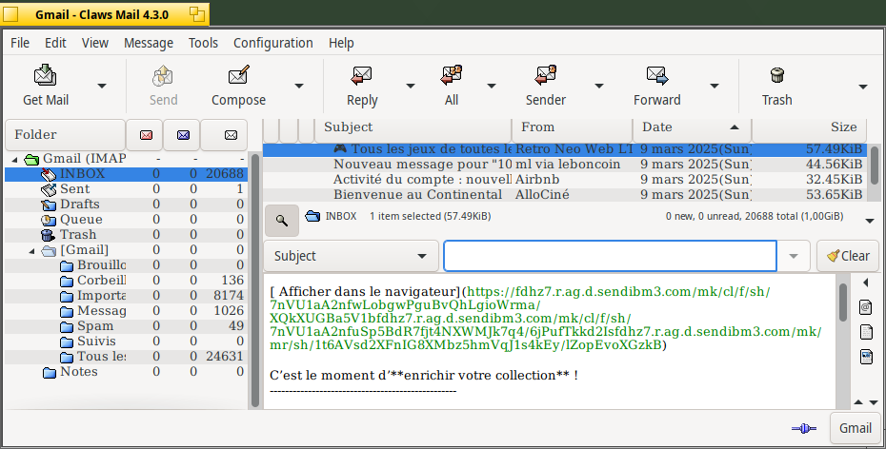Sort messages by Size column
The height and width of the screenshot is (449, 886).
(x=809, y=127)
